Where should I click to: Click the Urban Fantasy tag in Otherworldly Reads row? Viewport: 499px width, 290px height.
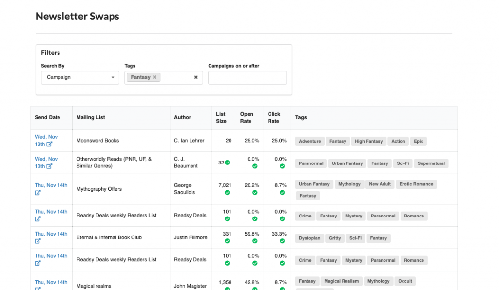tap(347, 163)
